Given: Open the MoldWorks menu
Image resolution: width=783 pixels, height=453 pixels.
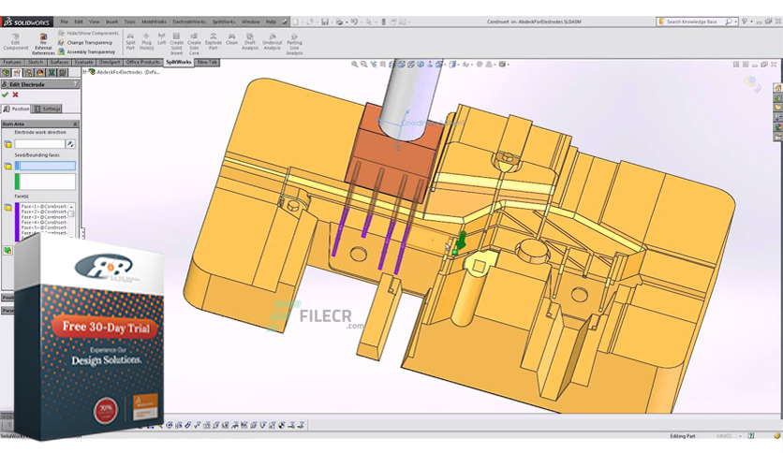Looking at the screenshot, I should coord(154,22).
